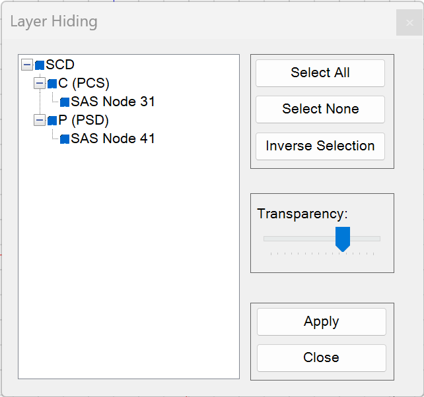The height and width of the screenshot is (397, 424).
Task: Collapse the P (PSD) branch
Action: pos(40,120)
